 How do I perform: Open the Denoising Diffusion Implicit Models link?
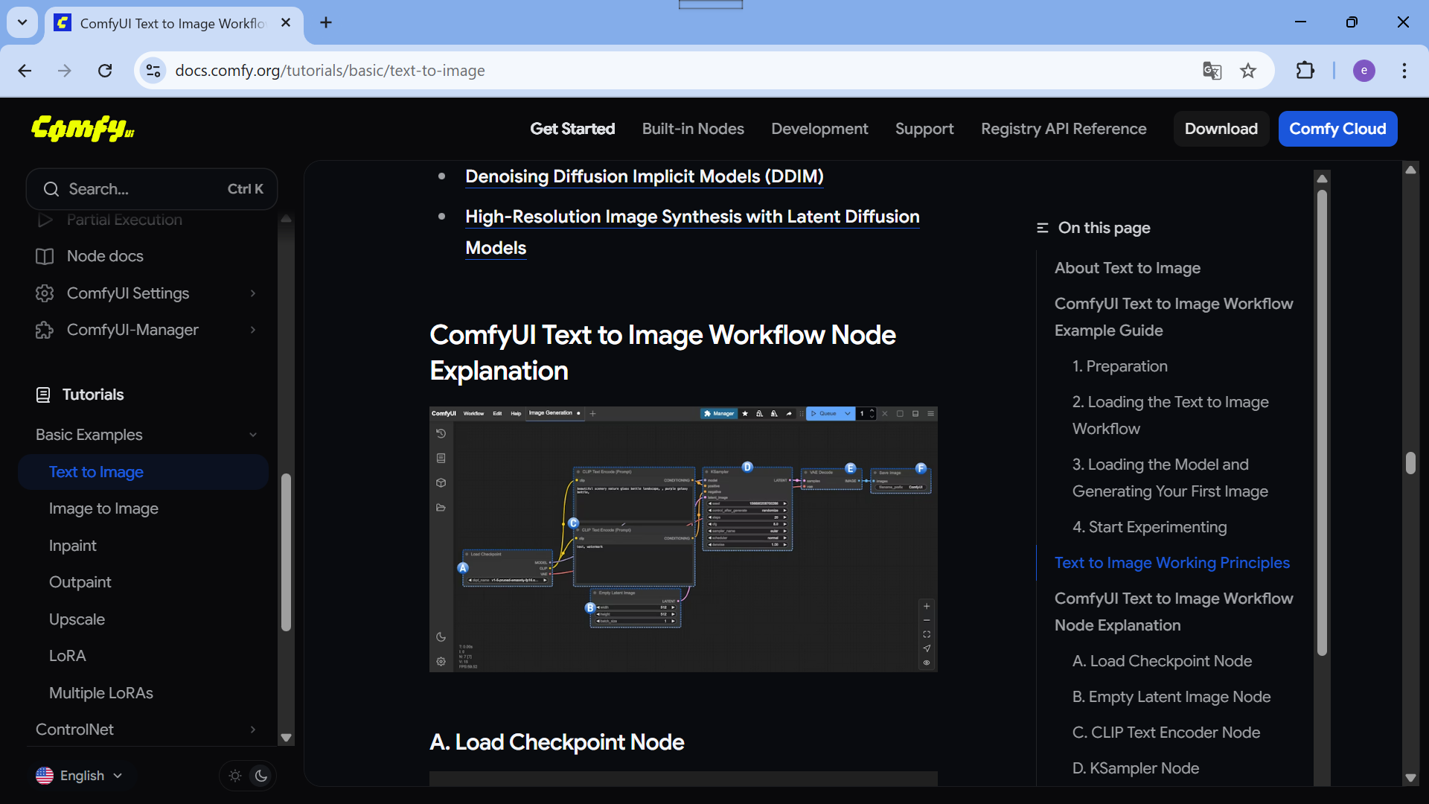(644, 176)
